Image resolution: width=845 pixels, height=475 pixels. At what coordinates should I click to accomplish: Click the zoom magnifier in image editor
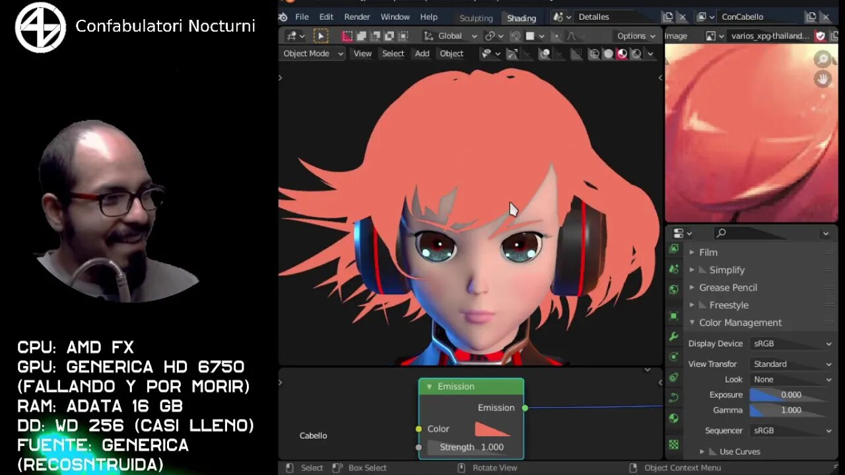[x=823, y=60]
